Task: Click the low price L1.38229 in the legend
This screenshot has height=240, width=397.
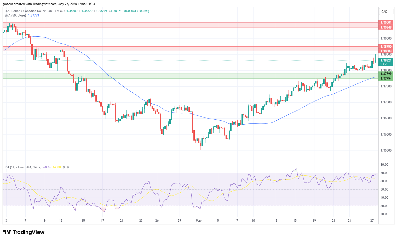Action: (x=101, y=11)
